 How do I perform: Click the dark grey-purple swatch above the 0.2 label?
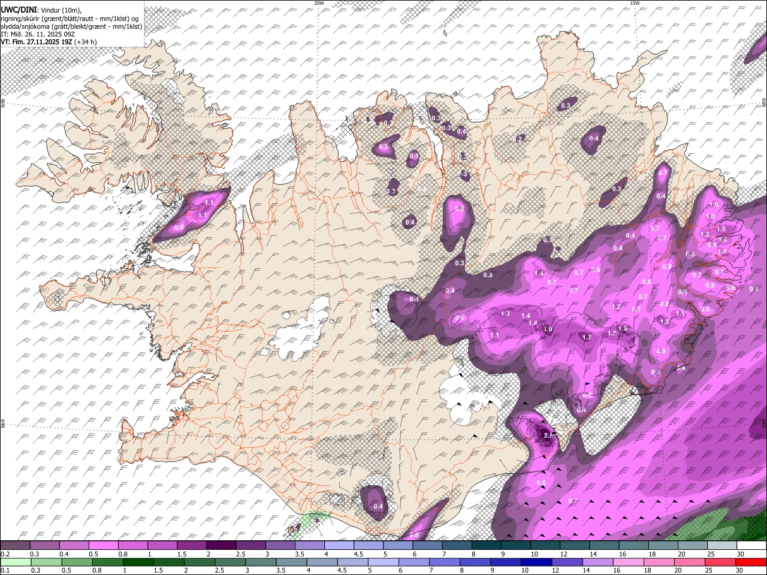click(x=15, y=546)
